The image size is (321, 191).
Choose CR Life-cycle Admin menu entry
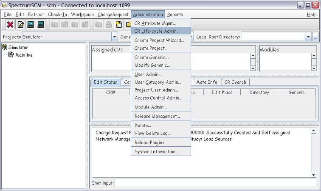(161, 31)
